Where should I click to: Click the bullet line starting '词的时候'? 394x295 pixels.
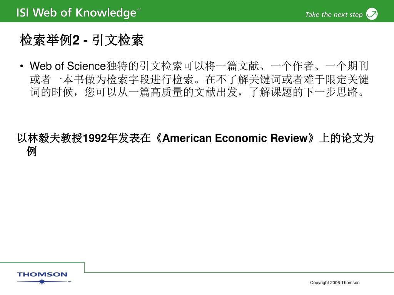[197, 92]
